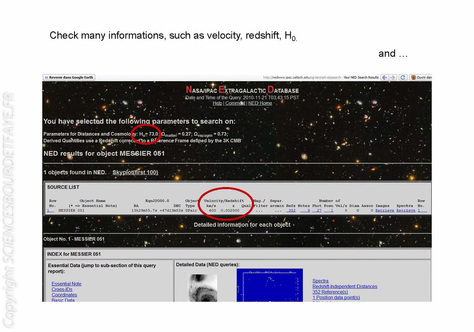
Task: Click 'Detailed information for each object' heading
Action: pos(242,225)
